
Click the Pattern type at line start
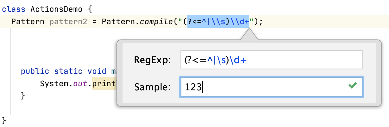28,22
